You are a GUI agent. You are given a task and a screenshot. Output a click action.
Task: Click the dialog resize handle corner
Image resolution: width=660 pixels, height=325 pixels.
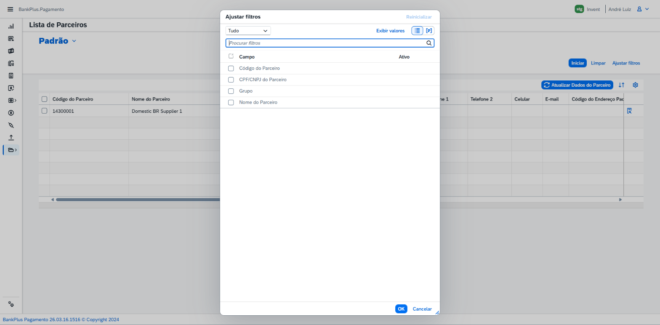point(437,313)
